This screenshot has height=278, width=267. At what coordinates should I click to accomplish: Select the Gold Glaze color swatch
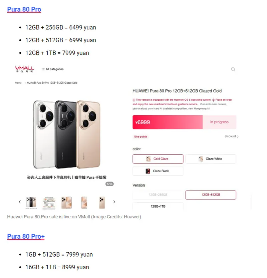click(x=158, y=159)
